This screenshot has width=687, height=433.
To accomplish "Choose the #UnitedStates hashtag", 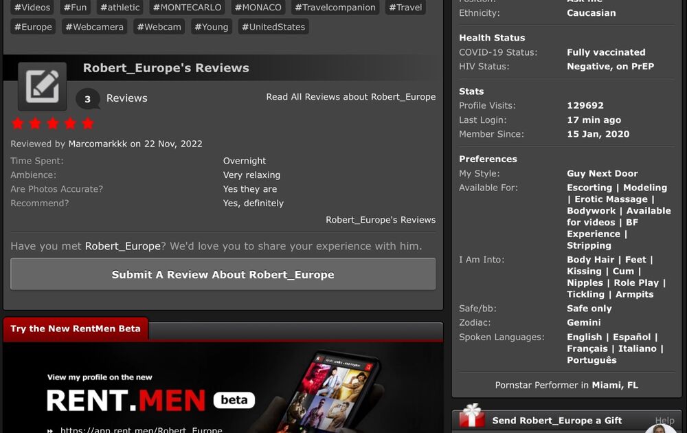I will (273, 27).
